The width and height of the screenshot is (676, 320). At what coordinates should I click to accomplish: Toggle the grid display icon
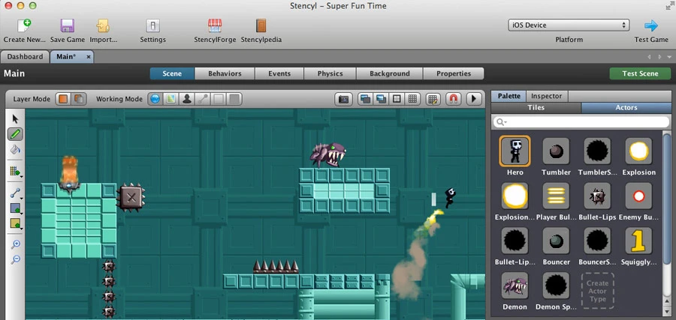point(412,99)
